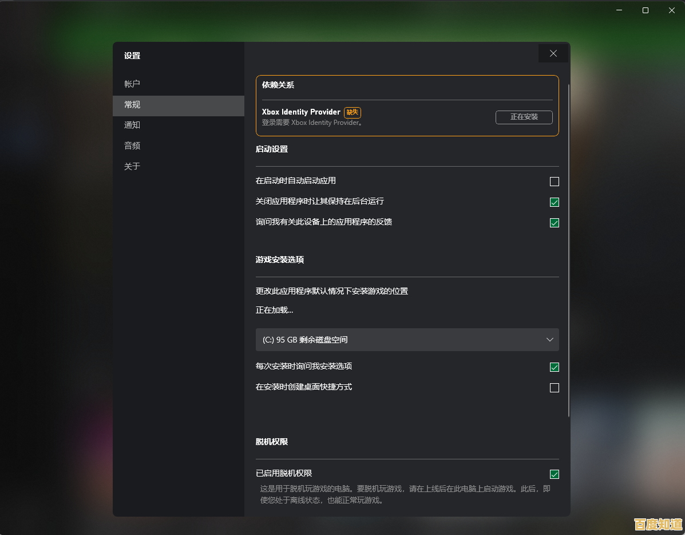Click the 正在安装 installing button
Screen dimensions: 685x535
pyautogui.click(x=524, y=117)
